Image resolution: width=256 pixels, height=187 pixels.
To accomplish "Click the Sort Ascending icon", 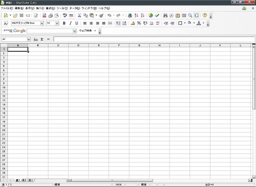I will coord(136,15).
